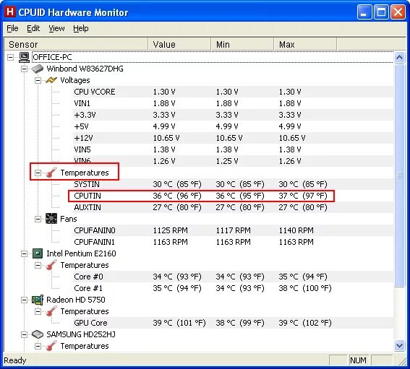Collapse Temperatures under Intel Pentium E2160
The image size is (410, 369).
(38, 265)
